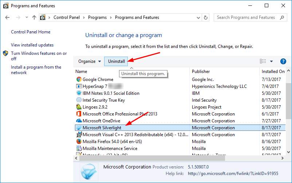Viewport: 292px width, 183px height.
Task: Click the Help link URL in details pane
Action: [x=233, y=174]
